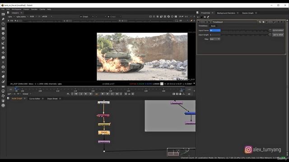
Task: Click the Merge nodes icon in left toolbar
Action: point(3,48)
